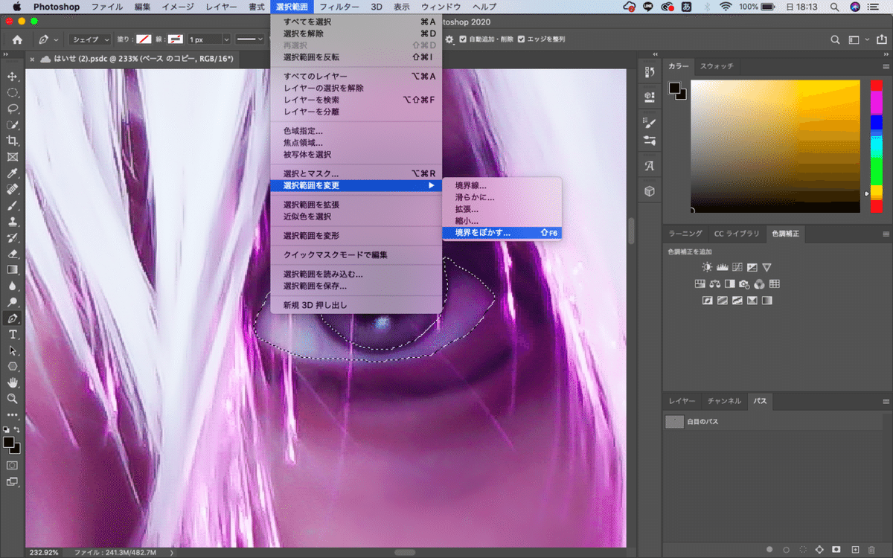Open the History panel icon
The width and height of the screenshot is (893, 558).
point(649,73)
